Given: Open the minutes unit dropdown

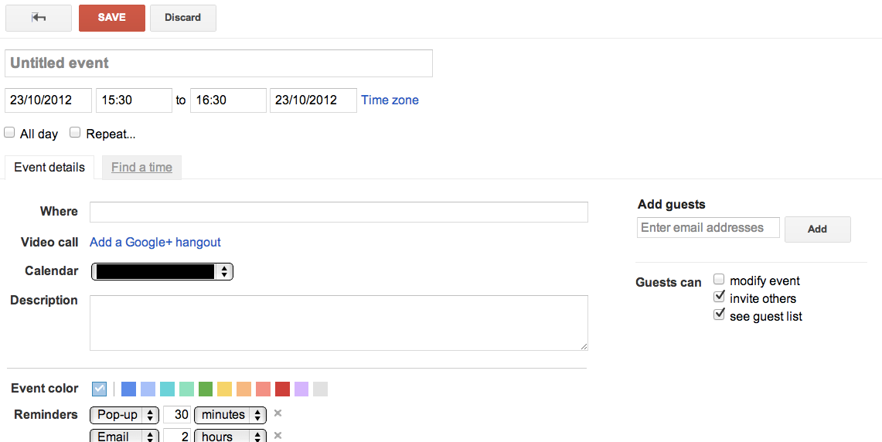Looking at the screenshot, I should 230,415.
